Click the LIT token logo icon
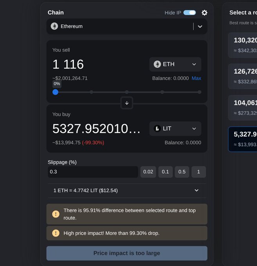The height and width of the screenshot is (266, 257). point(157,129)
